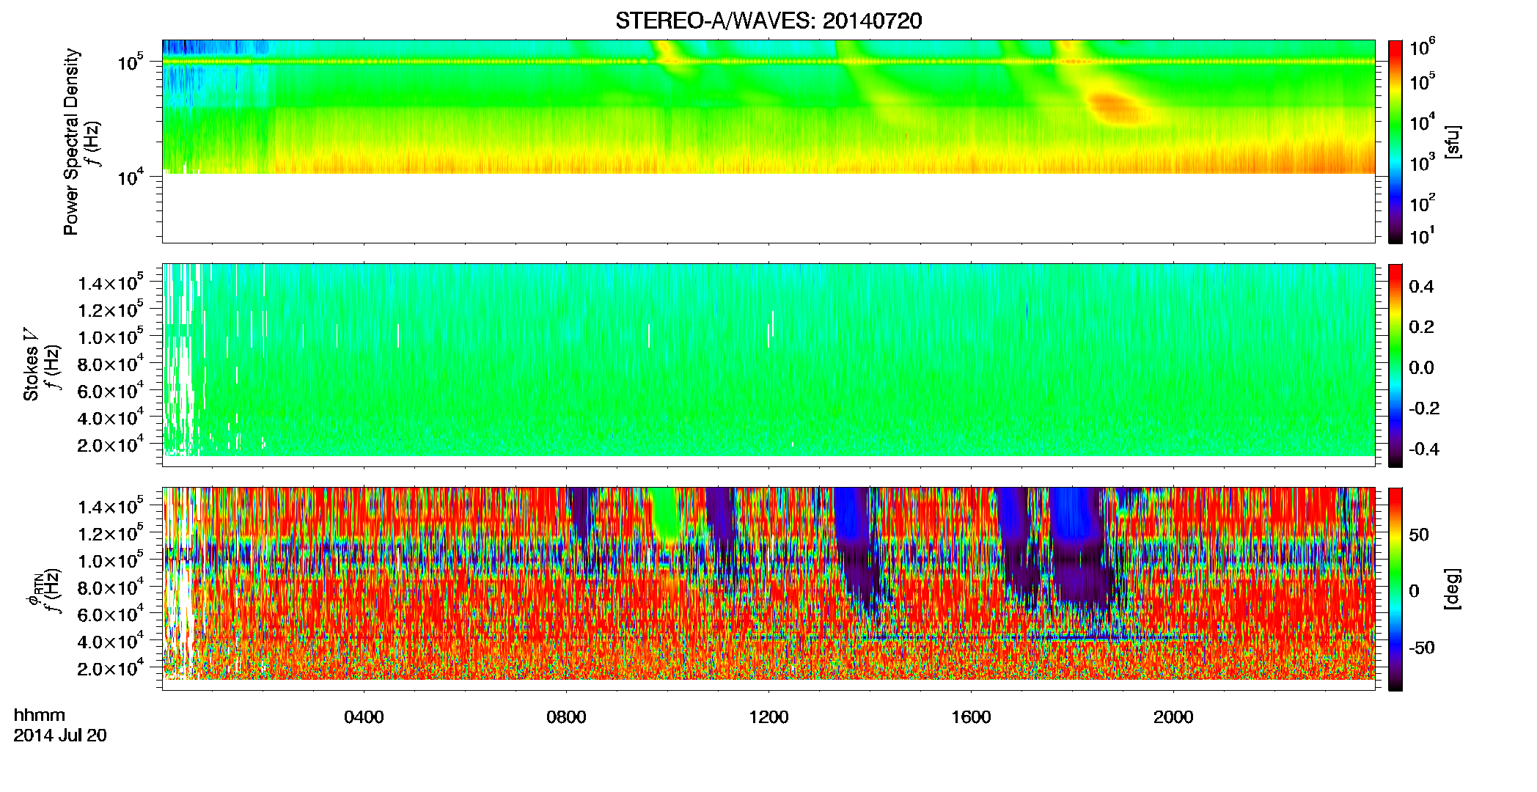1537x792 pixels.
Task: Click the Stokes V axis label
Action: click(31, 364)
